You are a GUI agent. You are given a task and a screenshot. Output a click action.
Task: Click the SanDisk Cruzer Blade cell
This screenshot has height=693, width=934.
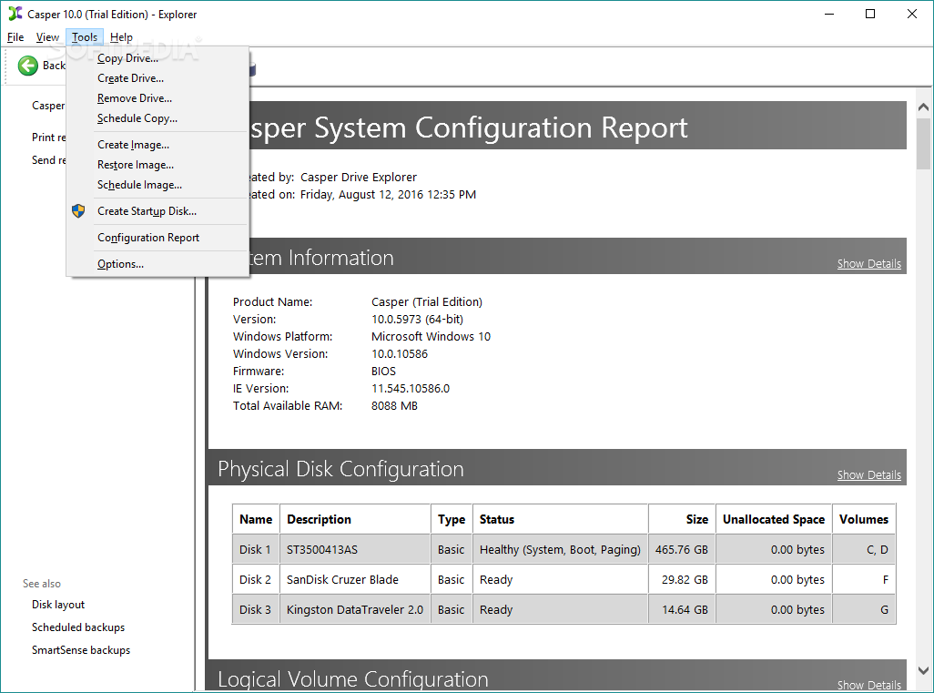coord(355,579)
